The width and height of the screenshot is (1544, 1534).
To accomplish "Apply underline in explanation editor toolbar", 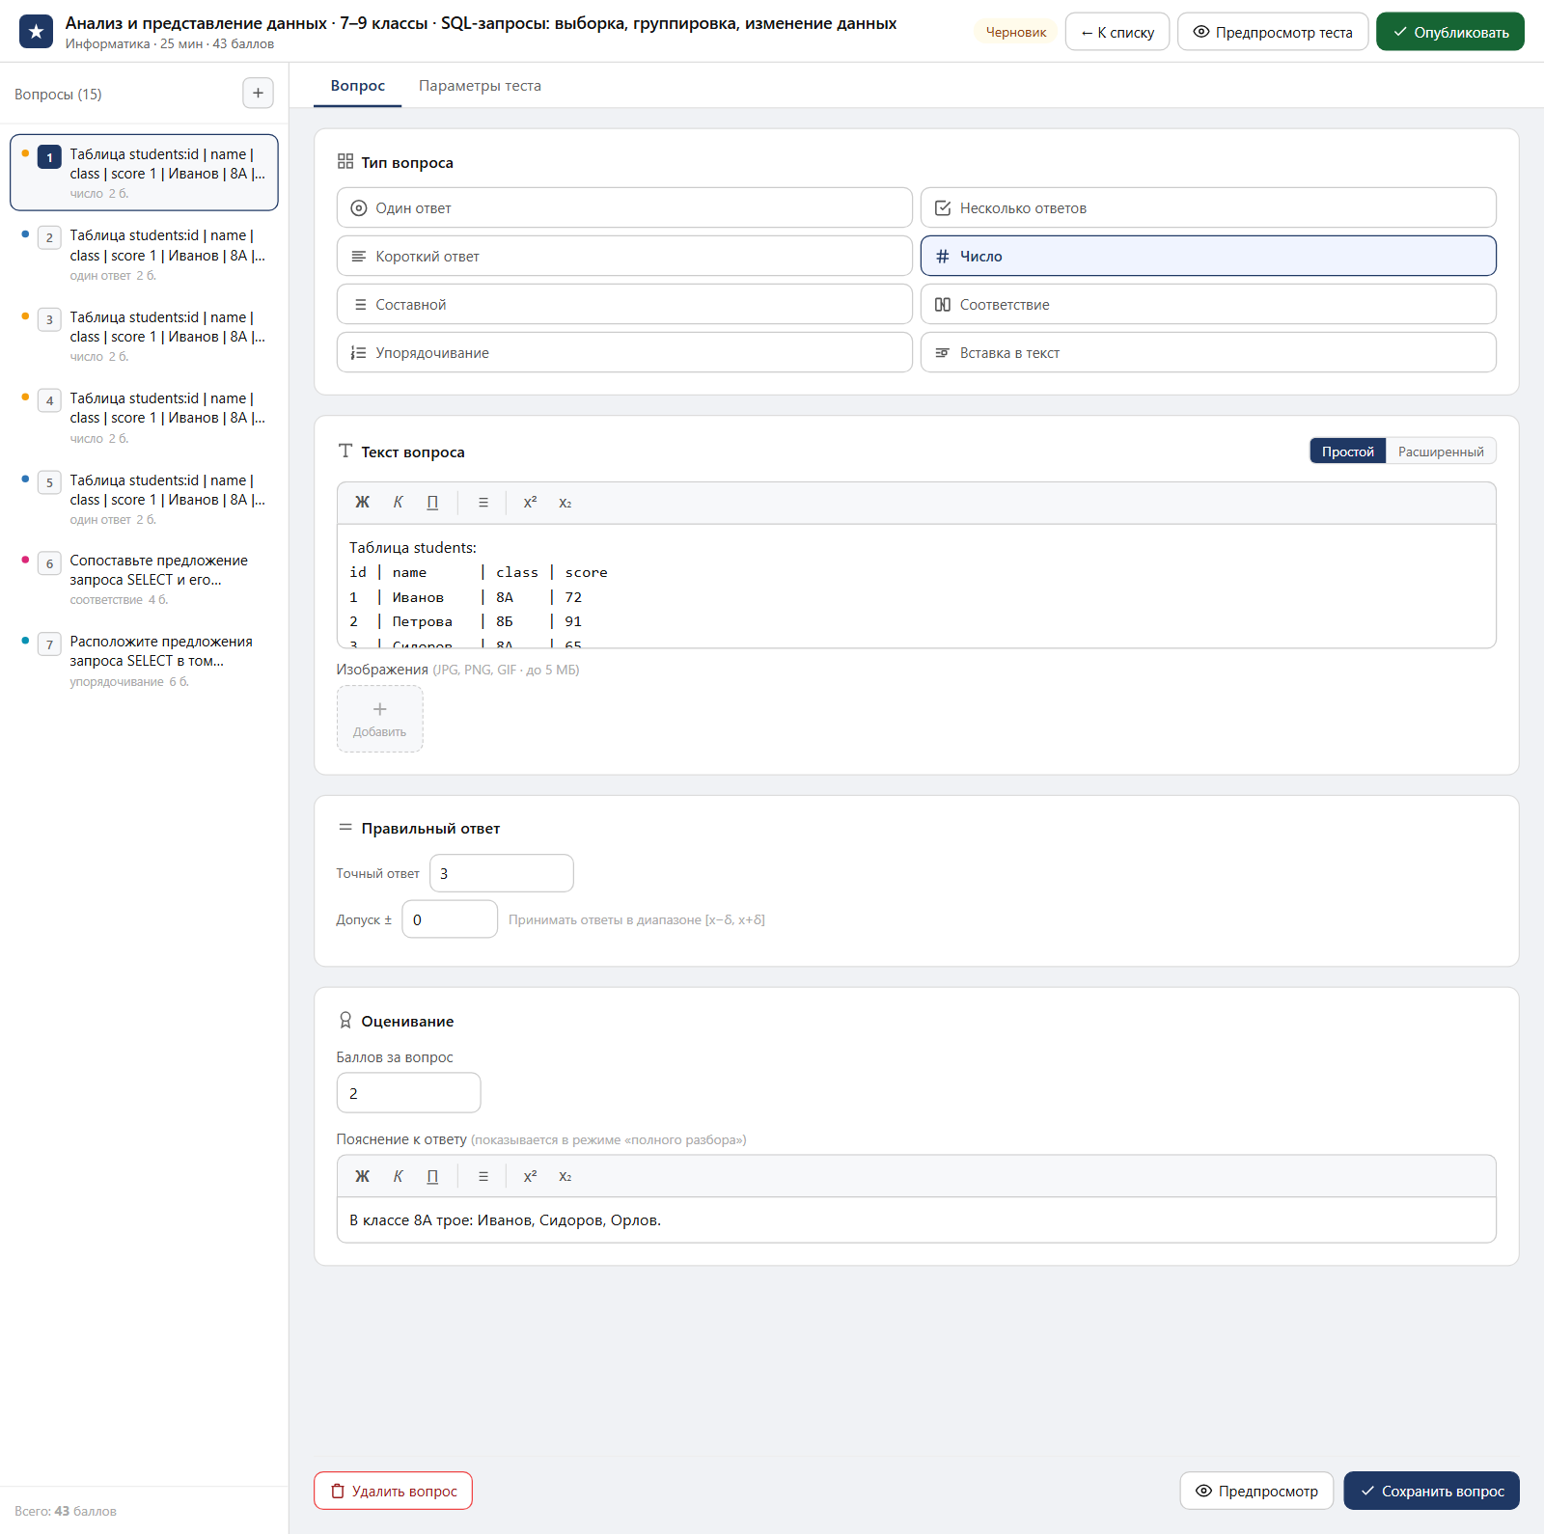I will tap(432, 1176).
